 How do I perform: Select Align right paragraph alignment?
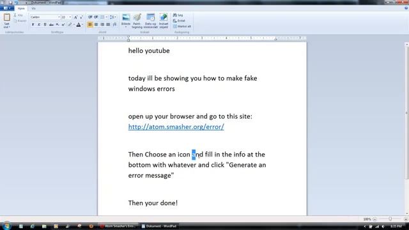tap(102, 24)
